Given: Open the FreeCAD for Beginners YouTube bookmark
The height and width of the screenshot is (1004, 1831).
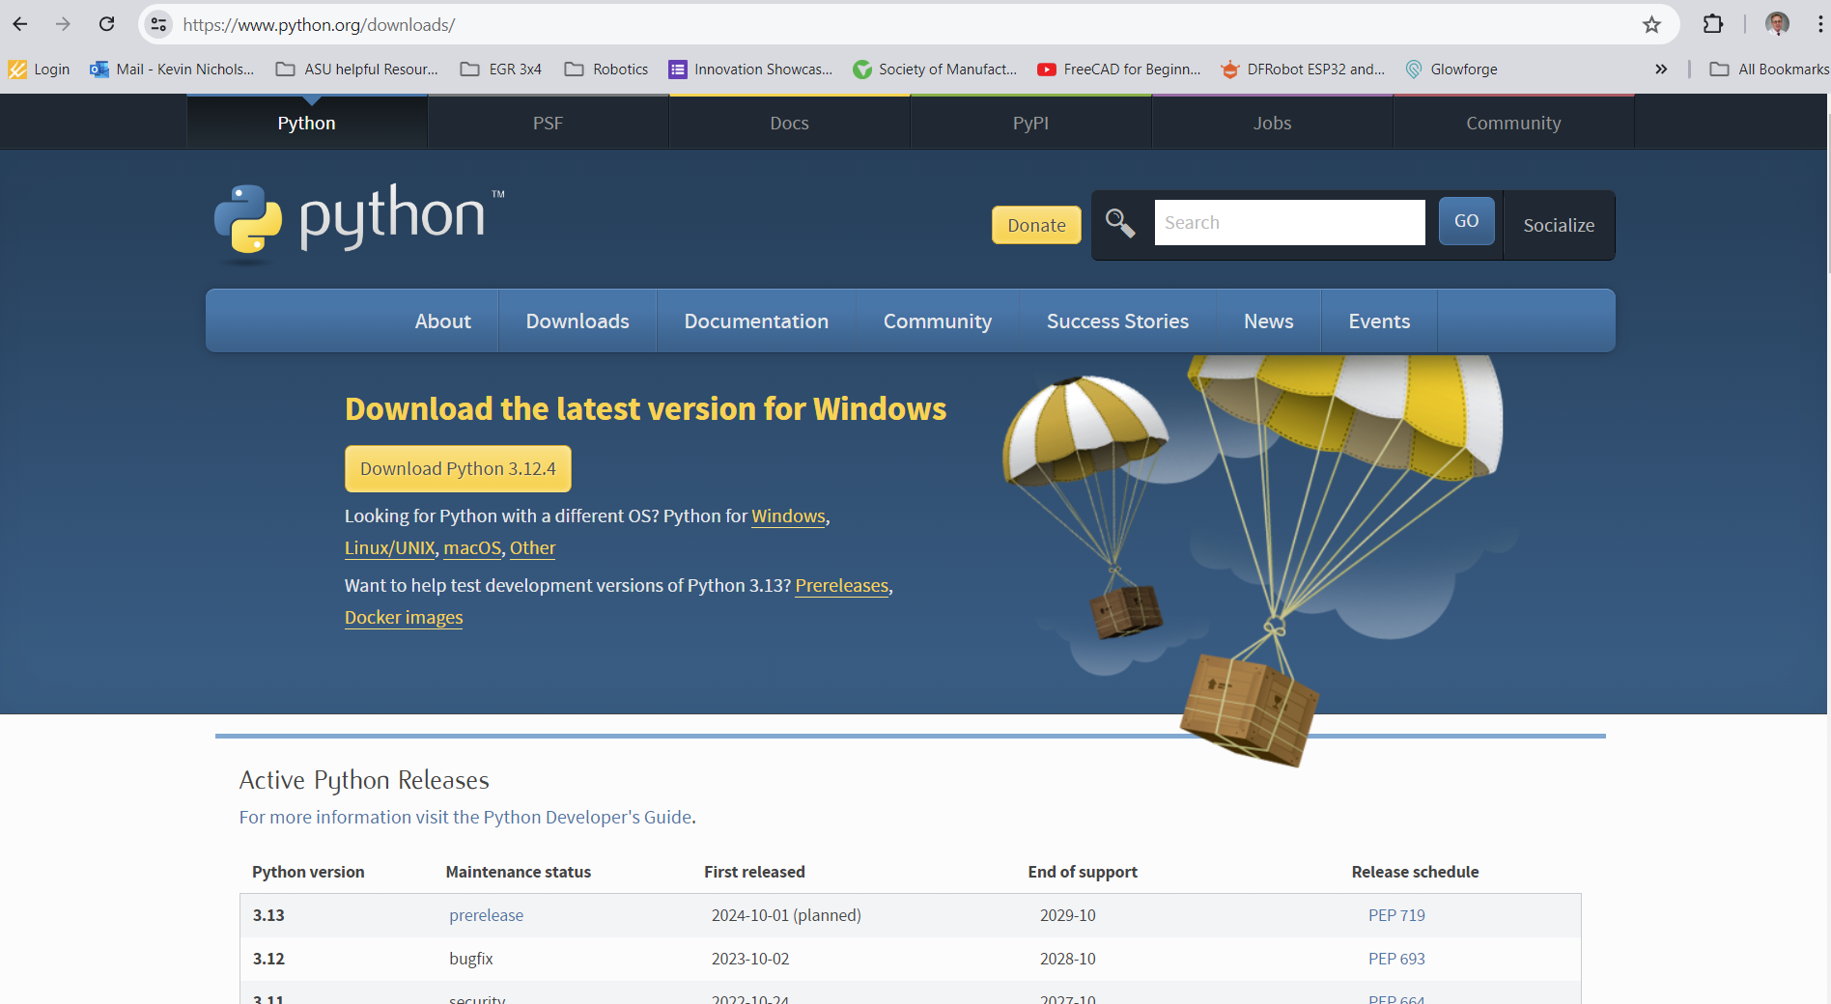Looking at the screenshot, I should click(1119, 70).
